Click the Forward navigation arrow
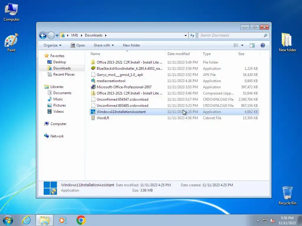The width and height of the screenshot is (302, 226). click(x=51, y=35)
